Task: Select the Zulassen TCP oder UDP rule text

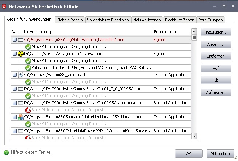Action: [91, 68]
